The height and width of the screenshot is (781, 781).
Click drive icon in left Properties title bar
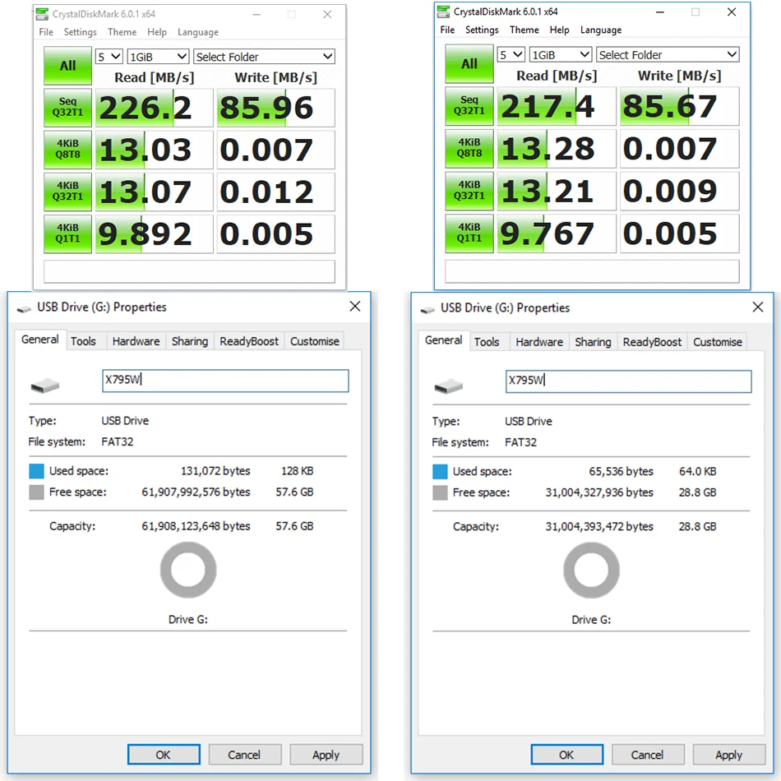click(24, 309)
